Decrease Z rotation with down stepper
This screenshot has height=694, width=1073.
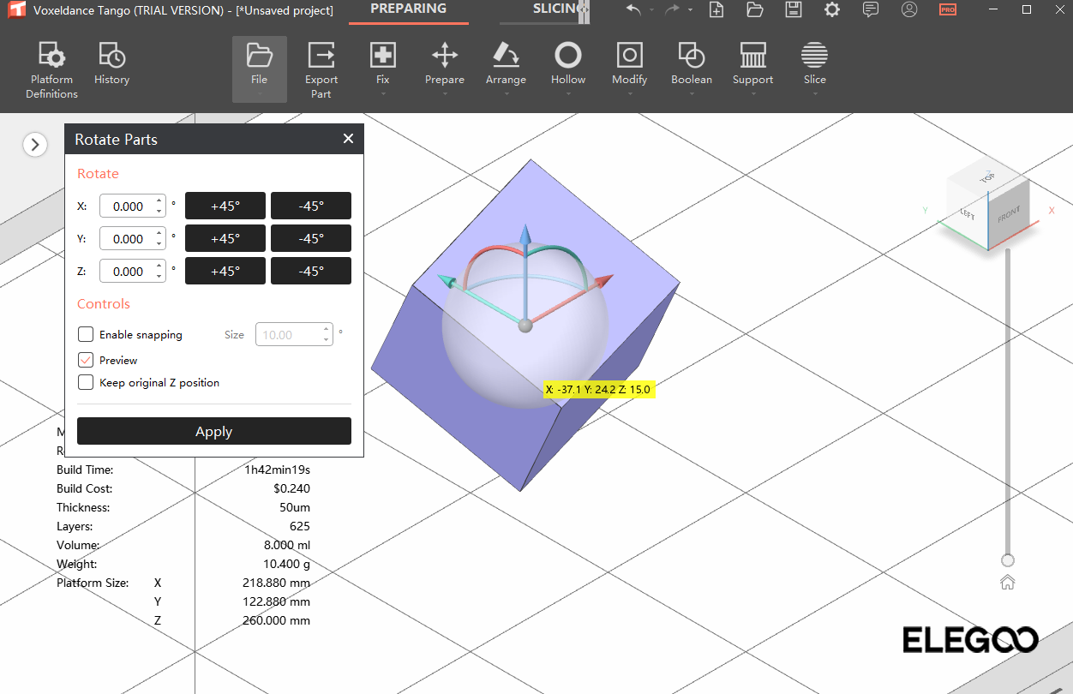(159, 277)
